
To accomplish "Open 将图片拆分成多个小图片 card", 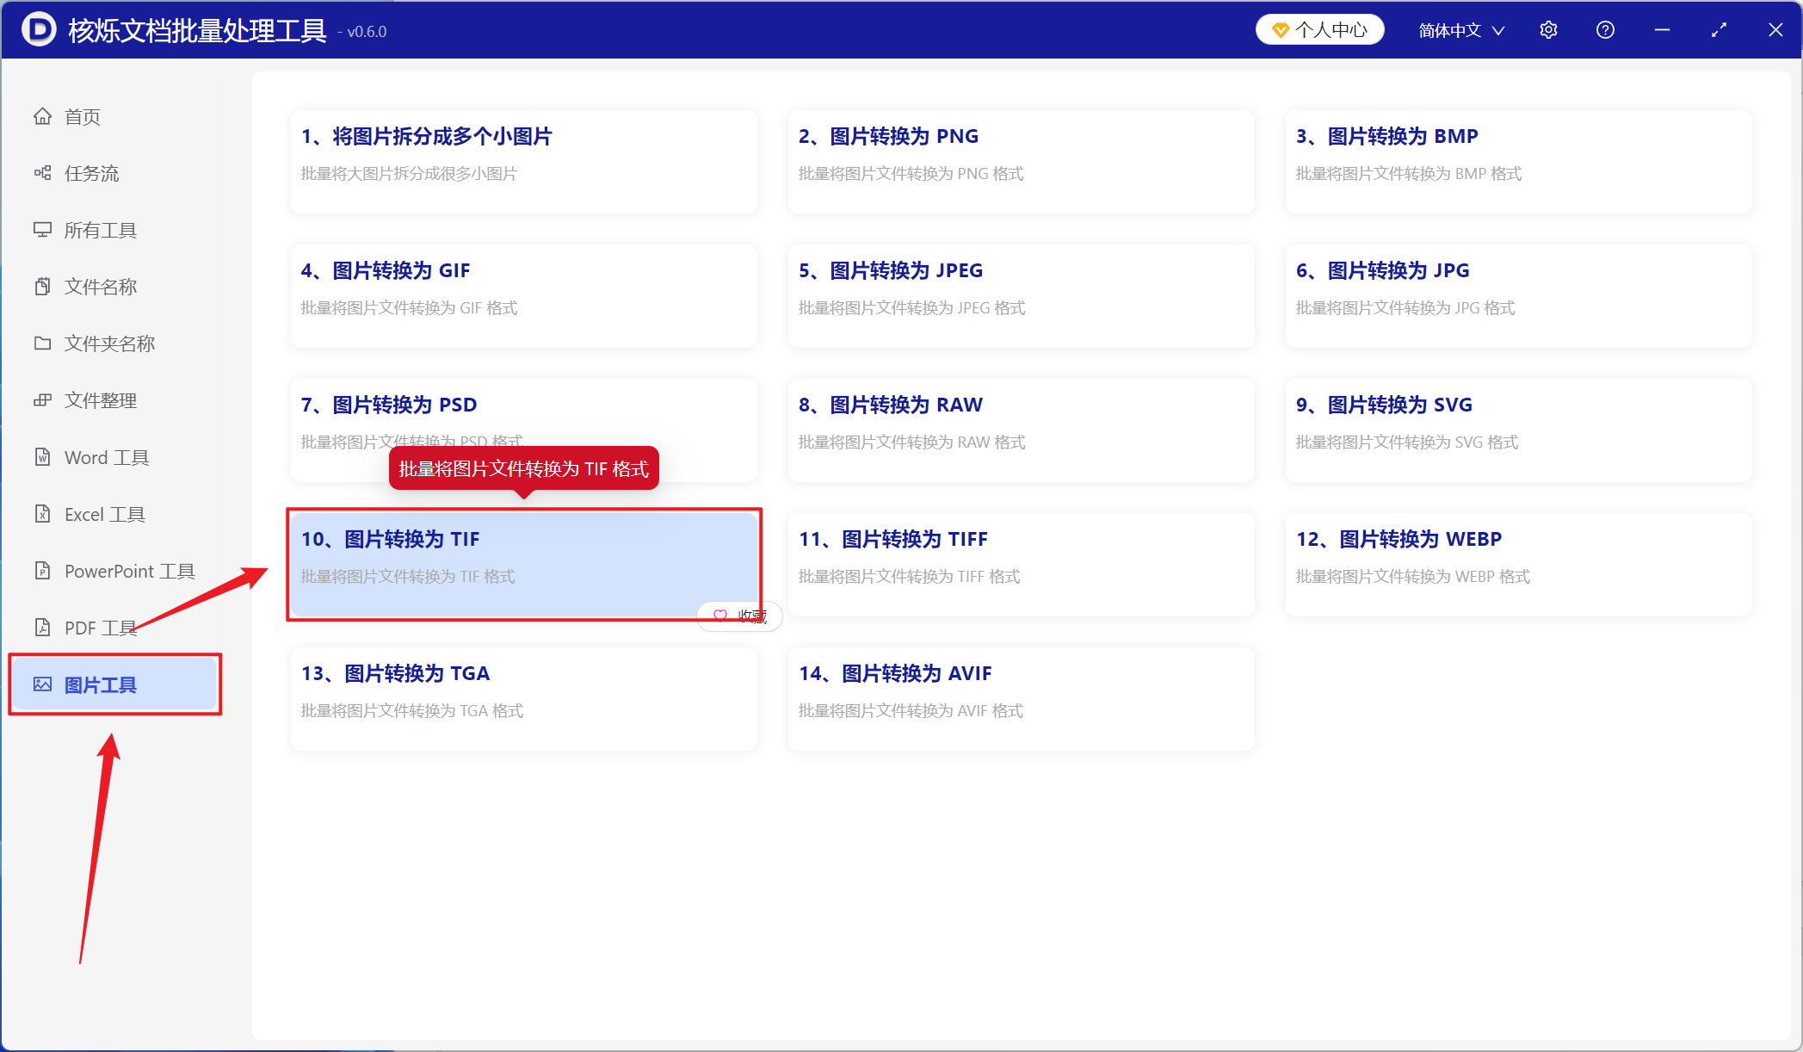I will click(x=523, y=161).
